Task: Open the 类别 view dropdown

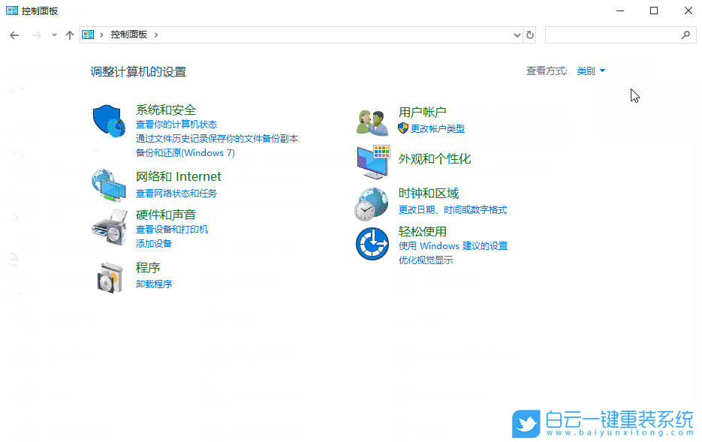Action: (x=590, y=71)
